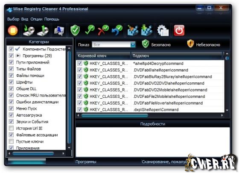Click the Небезопасно filter button

[x=204, y=44]
